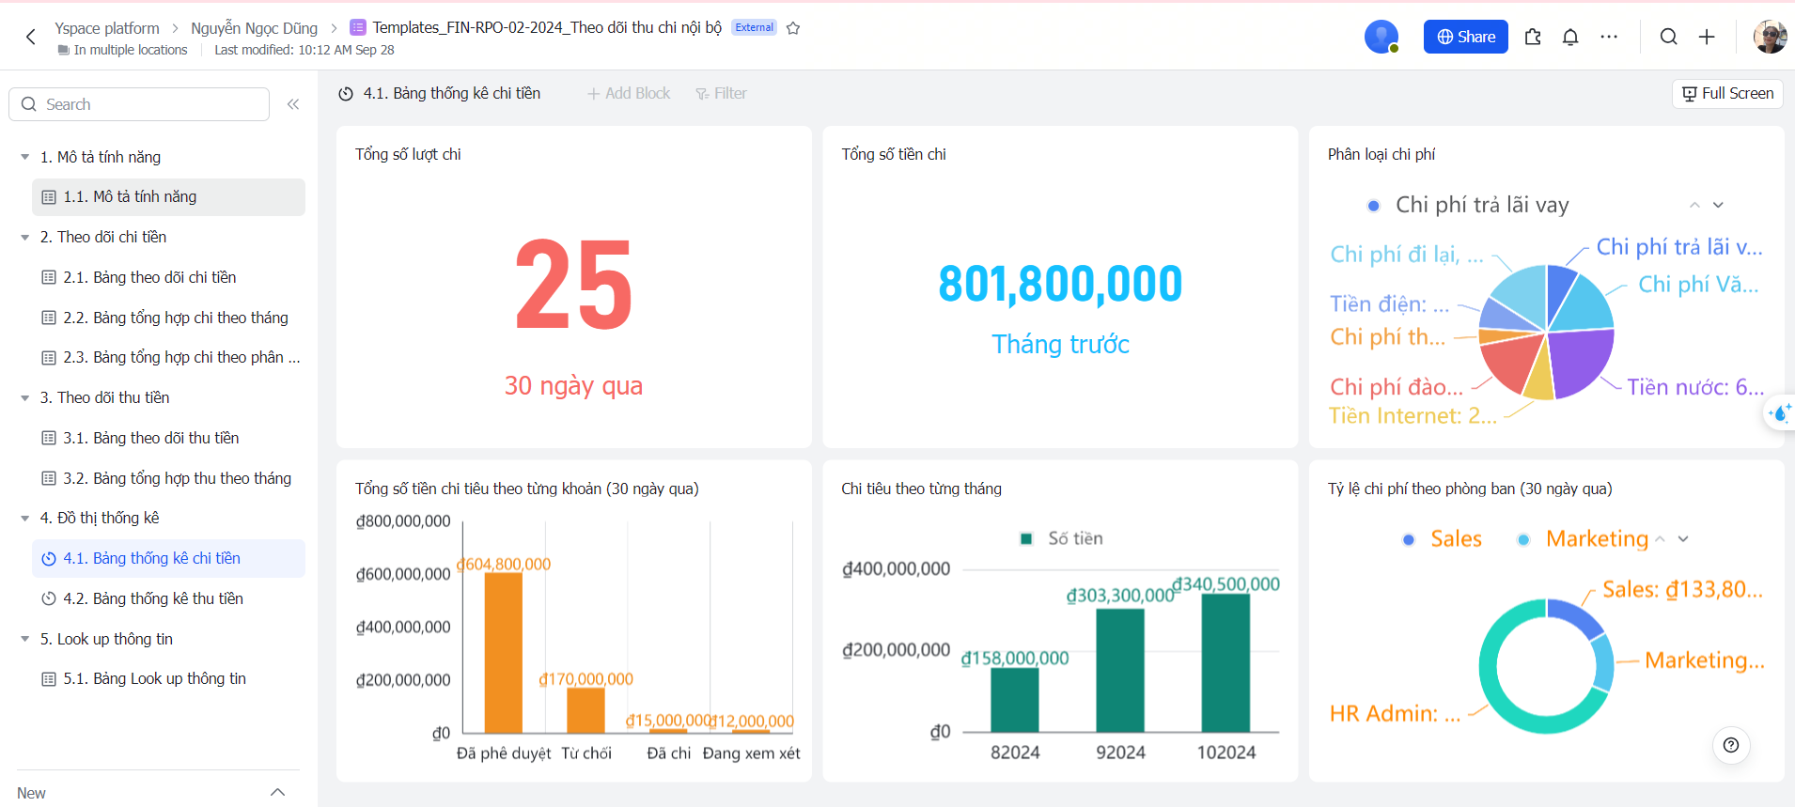The width and height of the screenshot is (1795, 807).
Task: Open the user profile avatar
Action: coord(1770,37)
